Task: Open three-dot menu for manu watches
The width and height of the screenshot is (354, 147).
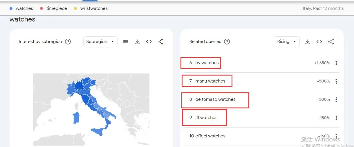Action: point(336,81)
